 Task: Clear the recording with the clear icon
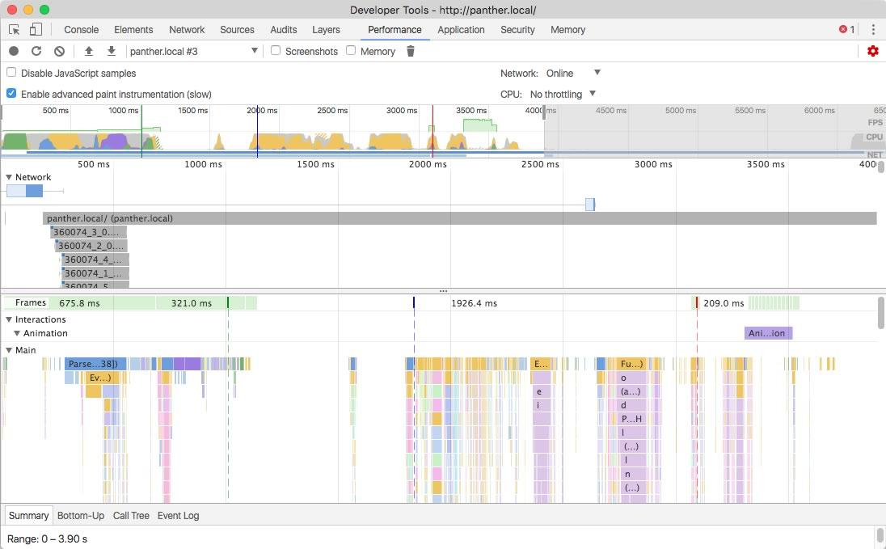[x=59, y=51]
